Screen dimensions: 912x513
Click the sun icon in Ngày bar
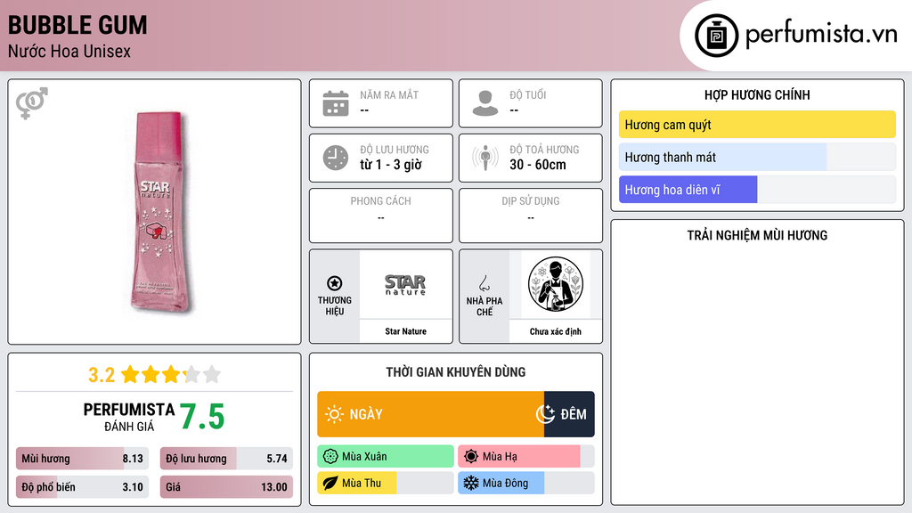[334, 414]
